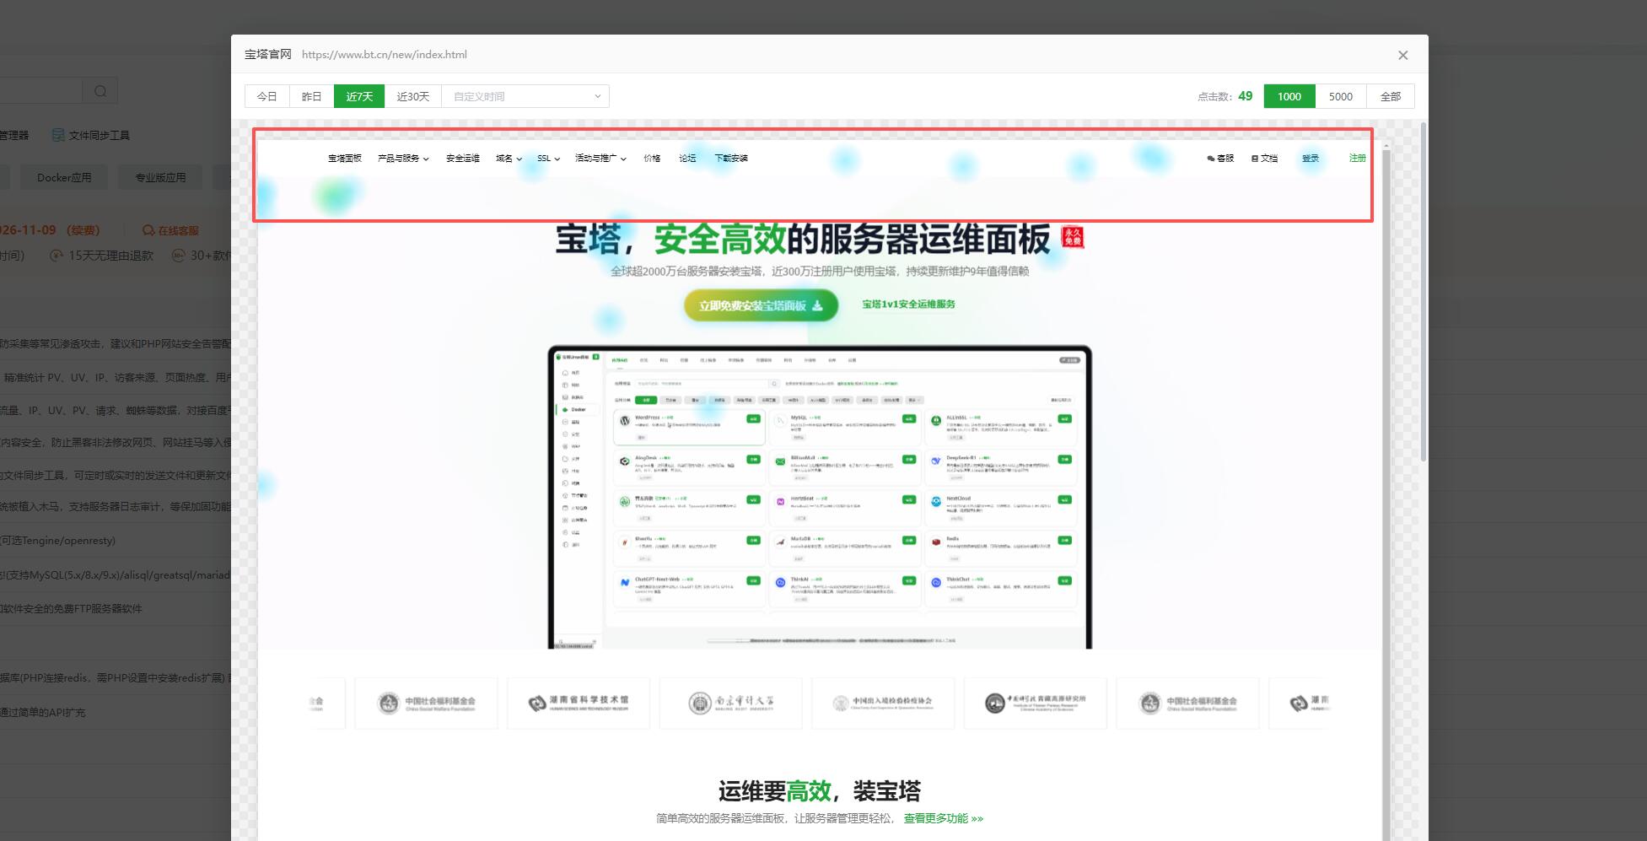Click the 南京审计大学 partner logo

pyautogui.click(x=730, y=703)
